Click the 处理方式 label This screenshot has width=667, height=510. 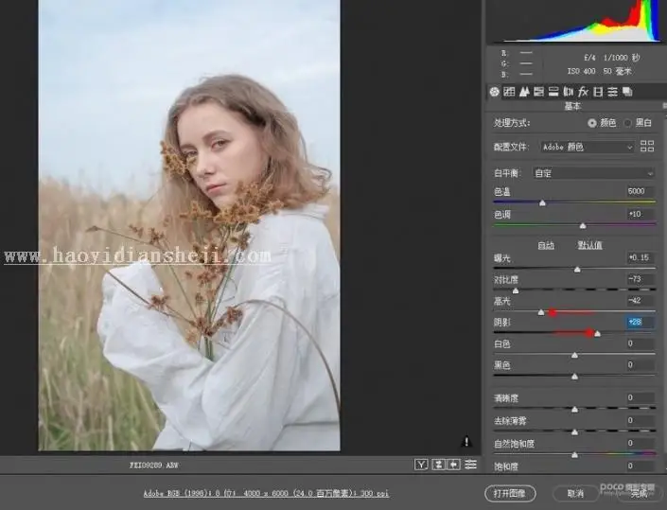(x=512, y=123)
